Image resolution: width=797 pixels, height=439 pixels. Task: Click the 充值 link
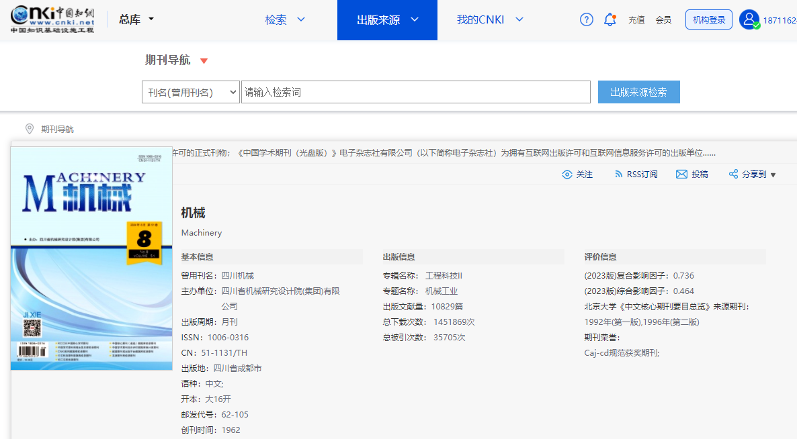[636, 19]
